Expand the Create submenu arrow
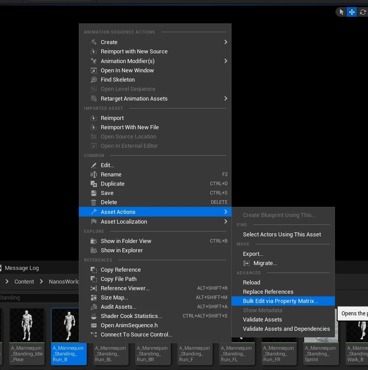This screenshot has height=370, width=368. coord(226,42)
